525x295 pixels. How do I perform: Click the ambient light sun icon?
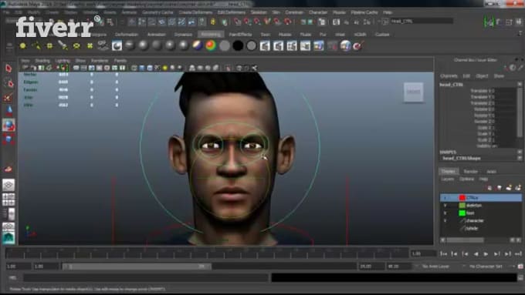click(22, 45)
